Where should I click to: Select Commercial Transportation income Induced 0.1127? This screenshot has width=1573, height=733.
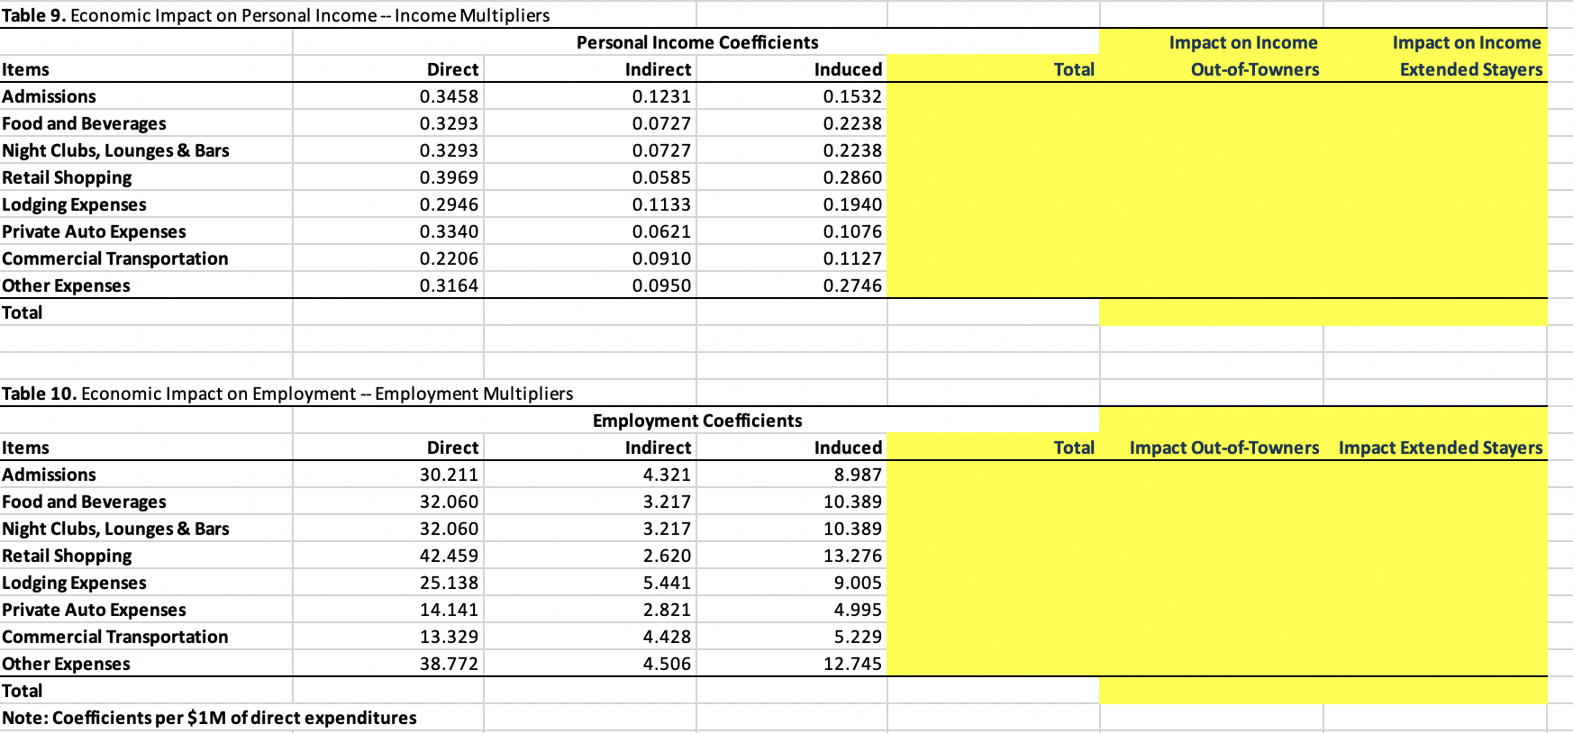click(852, 258)
